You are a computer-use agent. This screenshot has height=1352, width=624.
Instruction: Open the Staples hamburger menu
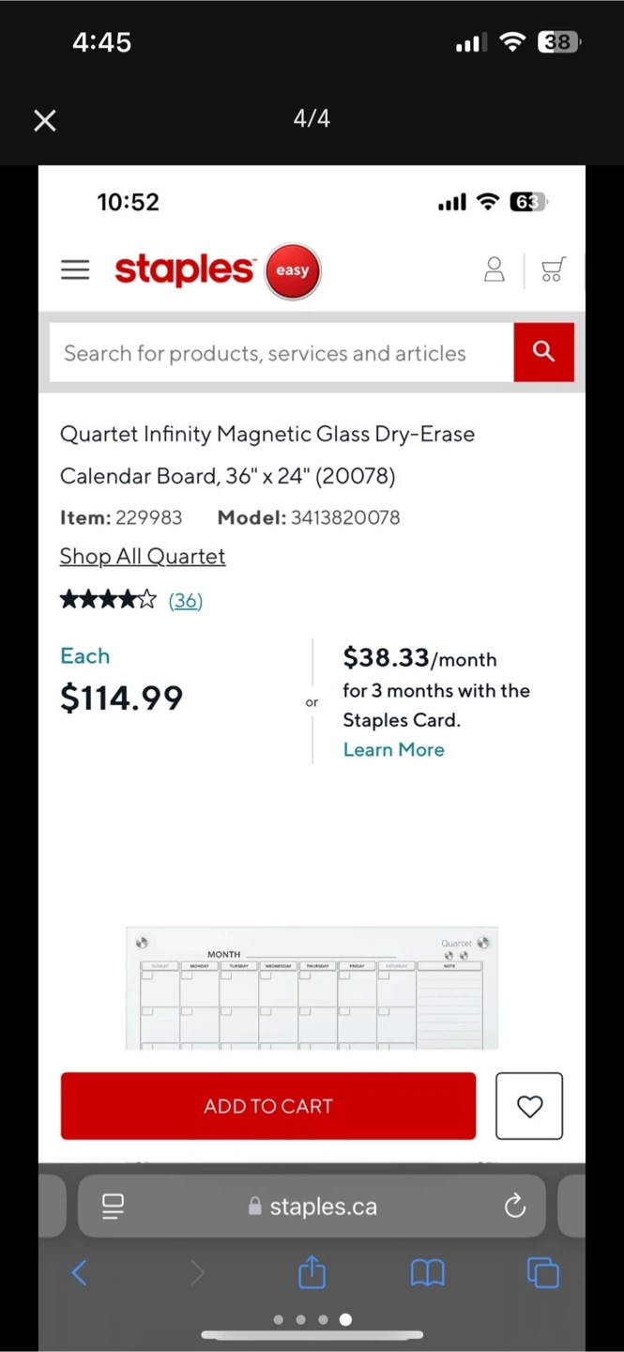click(75, 269)
